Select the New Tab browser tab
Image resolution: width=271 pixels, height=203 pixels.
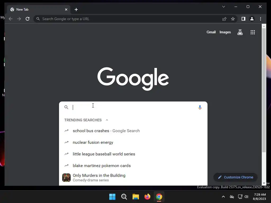(x=39, y=10)
